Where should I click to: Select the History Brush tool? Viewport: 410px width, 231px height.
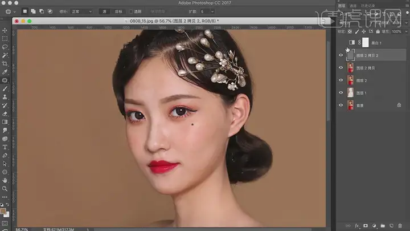pos(5,106)
